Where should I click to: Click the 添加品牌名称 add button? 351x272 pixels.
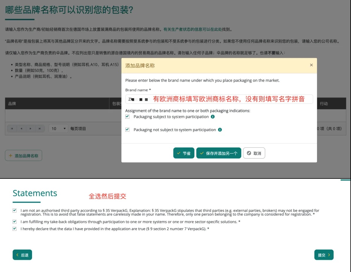coord(23,156)
